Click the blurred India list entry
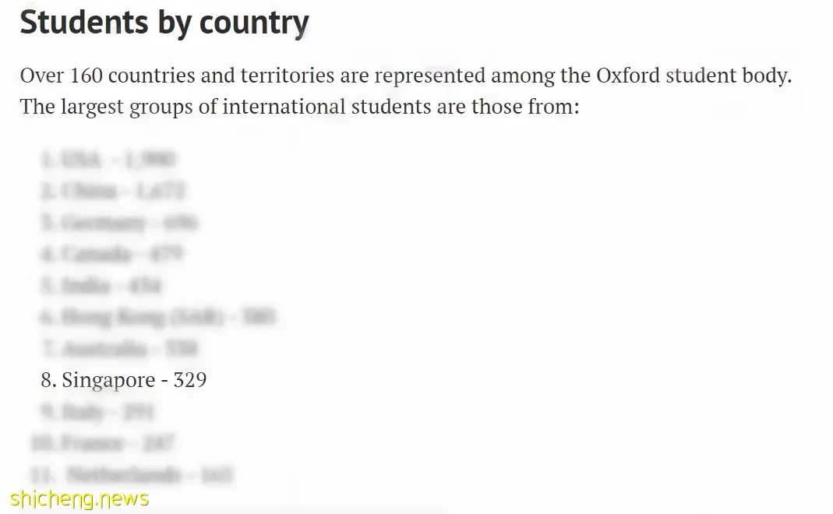 tap(101, 286)
